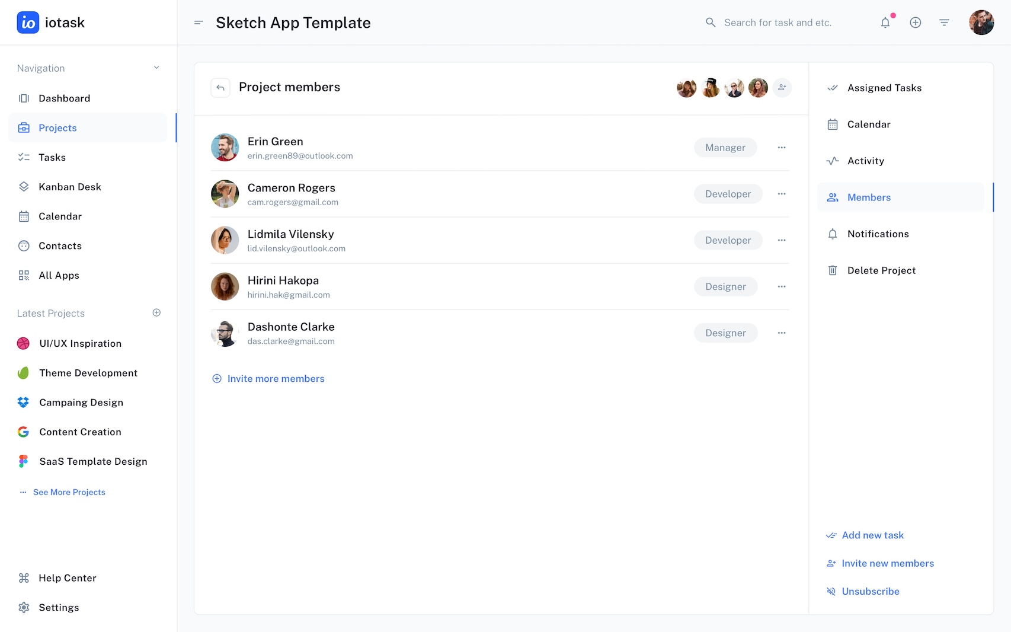Open the user profile avatar

[981, 23]
